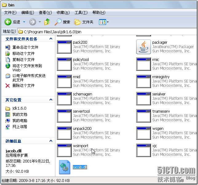Click 重命名这个文件 rename link
198x185 pixels.
click(x=25, y=47)
